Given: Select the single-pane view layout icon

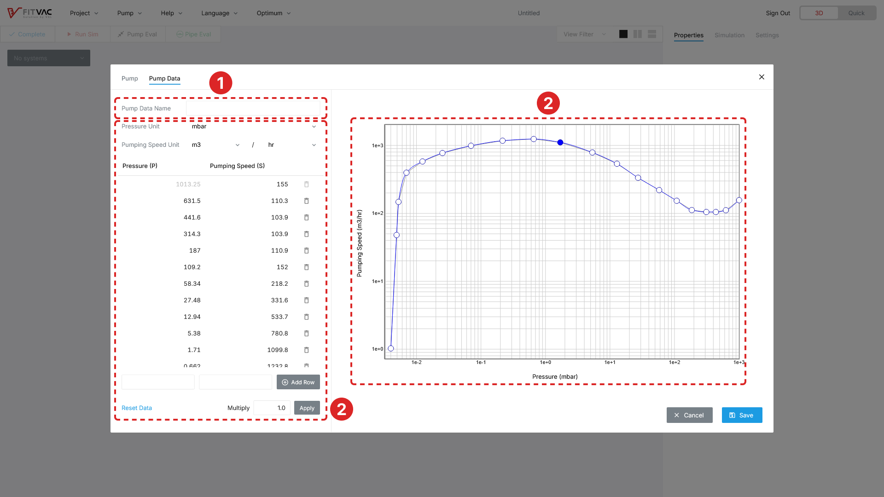Looking at the screenshot, I should (623, 34).
